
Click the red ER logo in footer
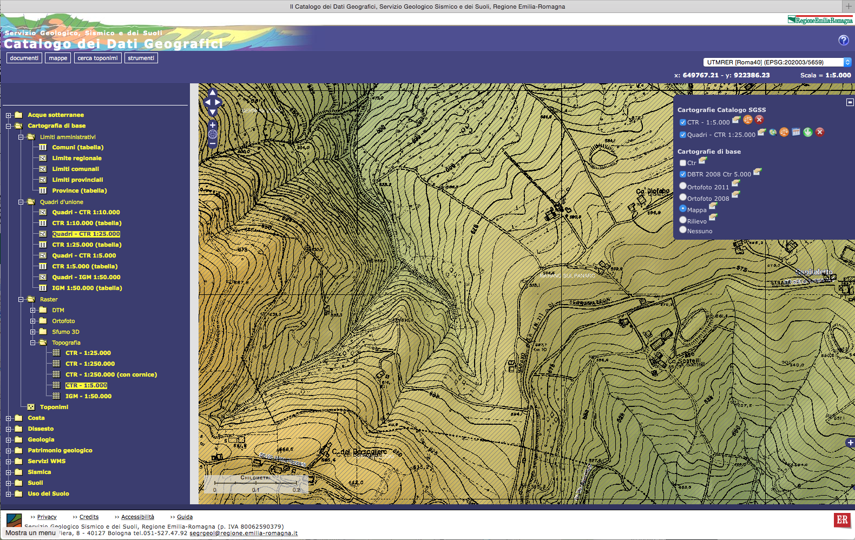(842, 520)
